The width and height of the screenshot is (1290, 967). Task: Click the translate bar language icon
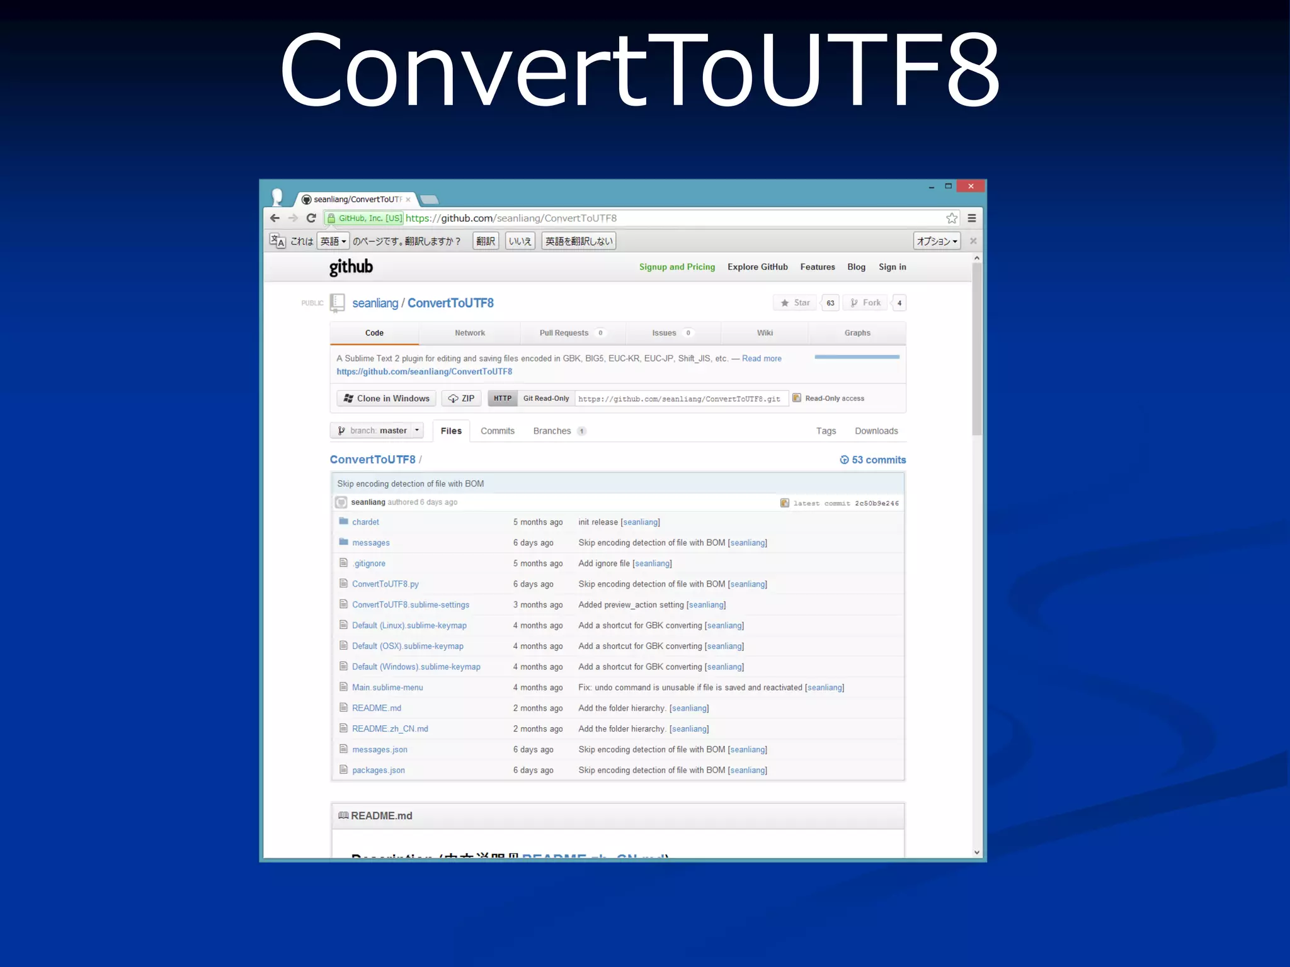coord(277,240)
